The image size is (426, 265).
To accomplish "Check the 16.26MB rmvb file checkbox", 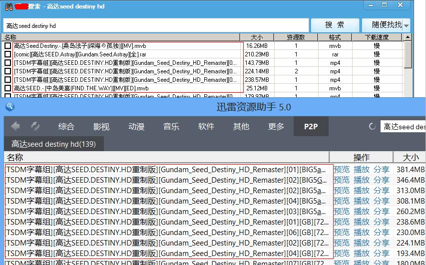I will click(x=7, y=46).
